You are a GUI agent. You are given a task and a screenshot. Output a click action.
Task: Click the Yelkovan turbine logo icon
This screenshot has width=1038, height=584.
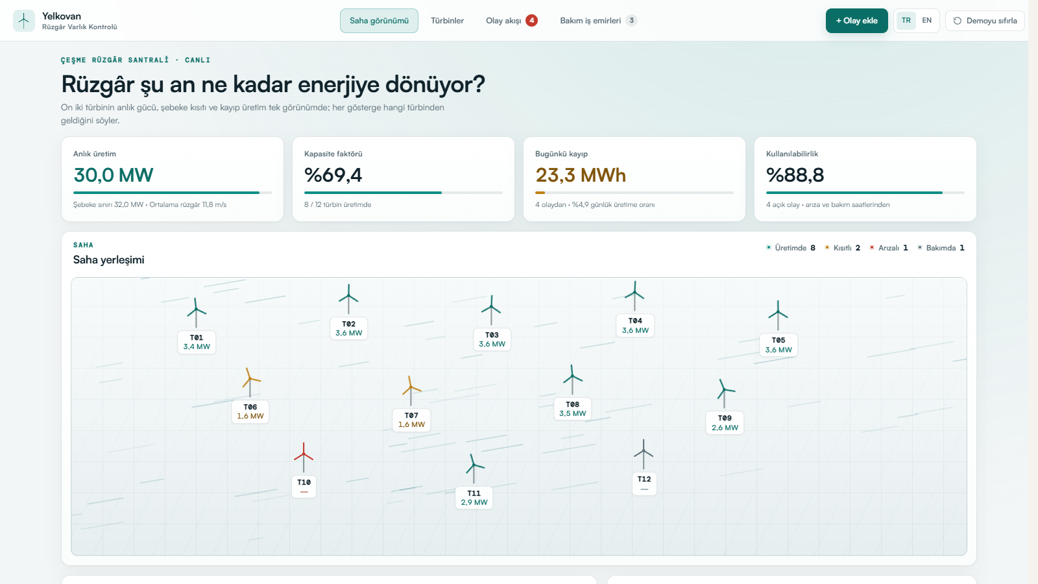(24, 21)
